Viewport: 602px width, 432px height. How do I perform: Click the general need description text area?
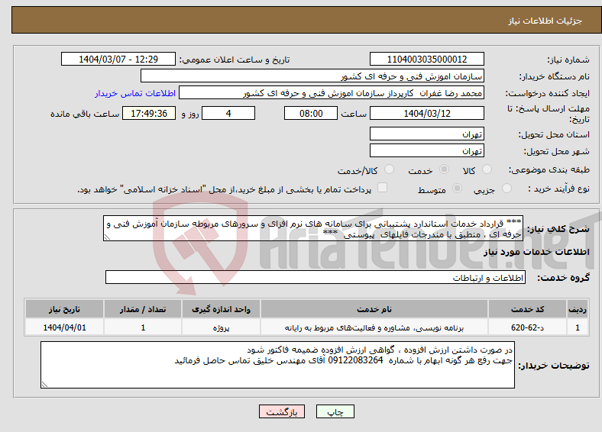313,228
